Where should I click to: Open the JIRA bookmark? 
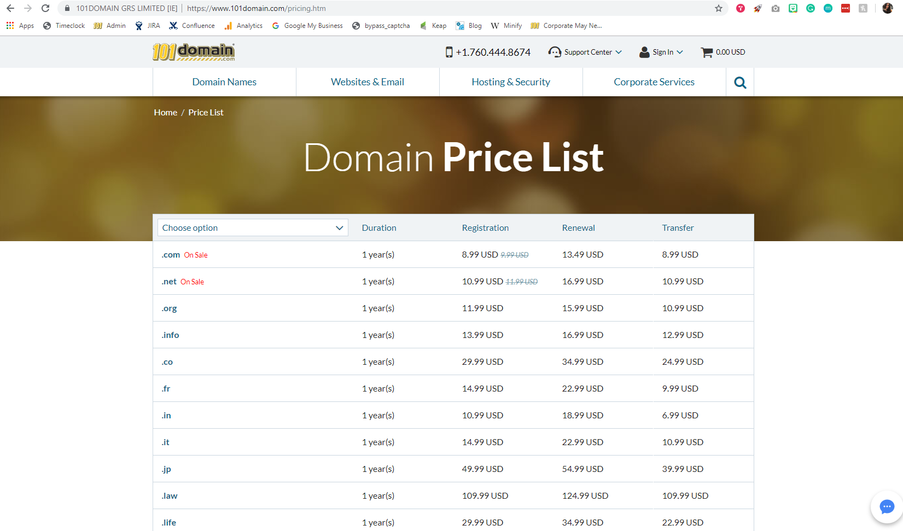pos(148,26)
